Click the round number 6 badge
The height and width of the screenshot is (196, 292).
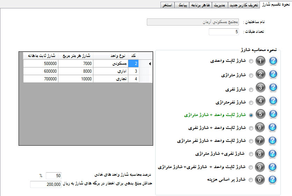pyautogui.click(x=260, y=127)
